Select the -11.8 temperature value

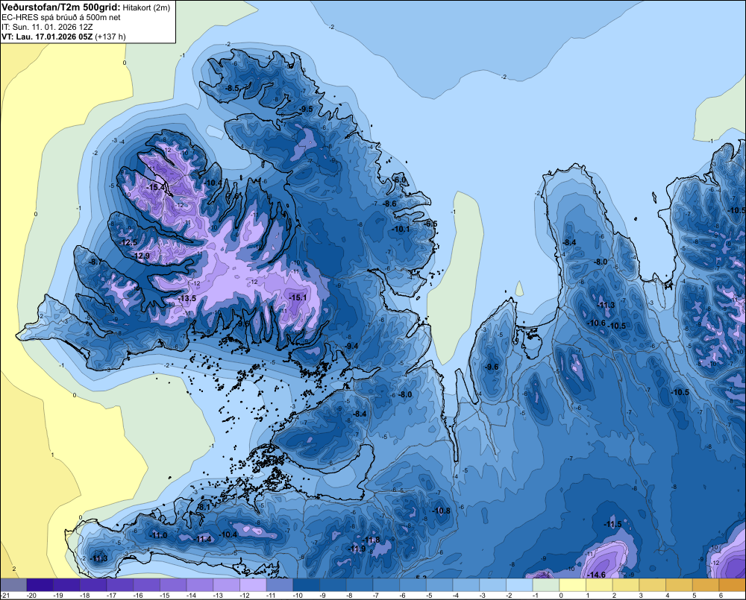371,540
